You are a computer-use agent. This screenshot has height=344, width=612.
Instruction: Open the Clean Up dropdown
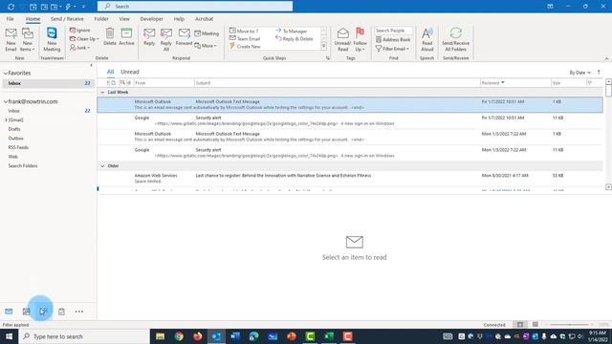click(x=84, y=39)
